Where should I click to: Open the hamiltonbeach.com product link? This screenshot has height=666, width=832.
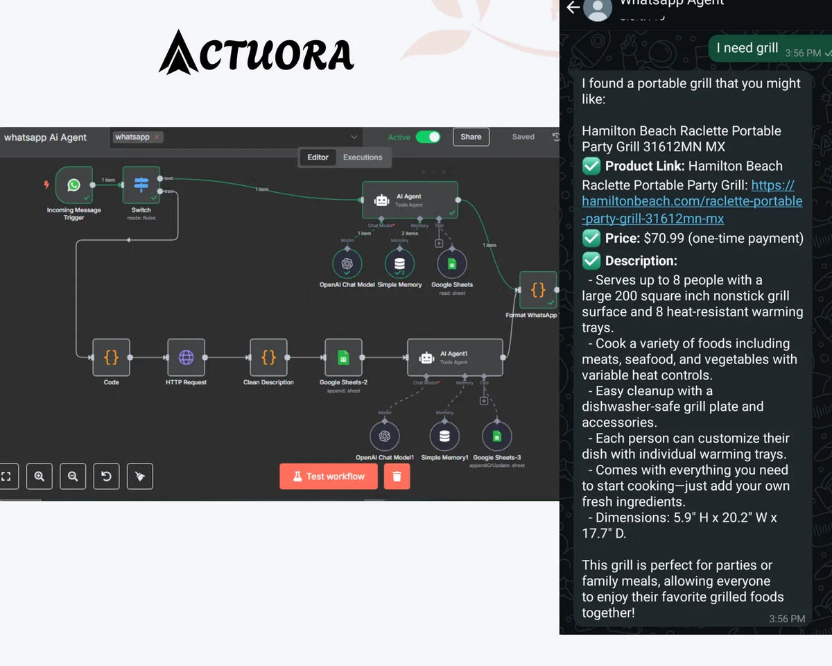tap(692, 202)
